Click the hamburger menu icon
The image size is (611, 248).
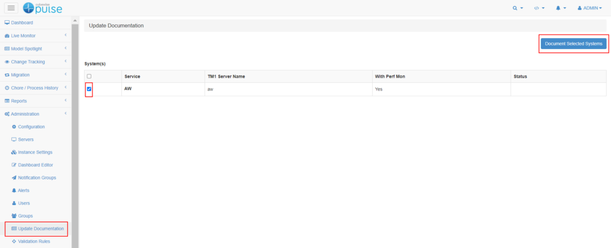11,8
